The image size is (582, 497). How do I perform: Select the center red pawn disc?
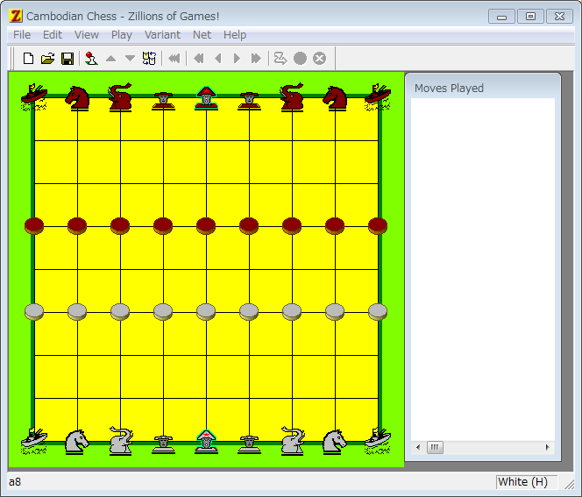coord(206,226)
